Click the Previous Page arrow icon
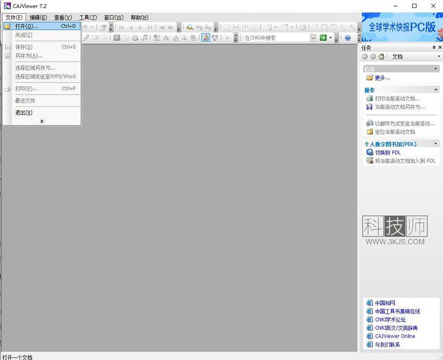This screenshot has height=360, width=443. pos(131,28)
